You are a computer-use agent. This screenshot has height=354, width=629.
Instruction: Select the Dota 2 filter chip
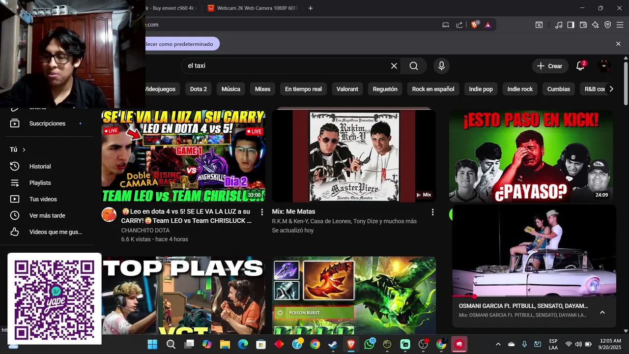(199, 89)
